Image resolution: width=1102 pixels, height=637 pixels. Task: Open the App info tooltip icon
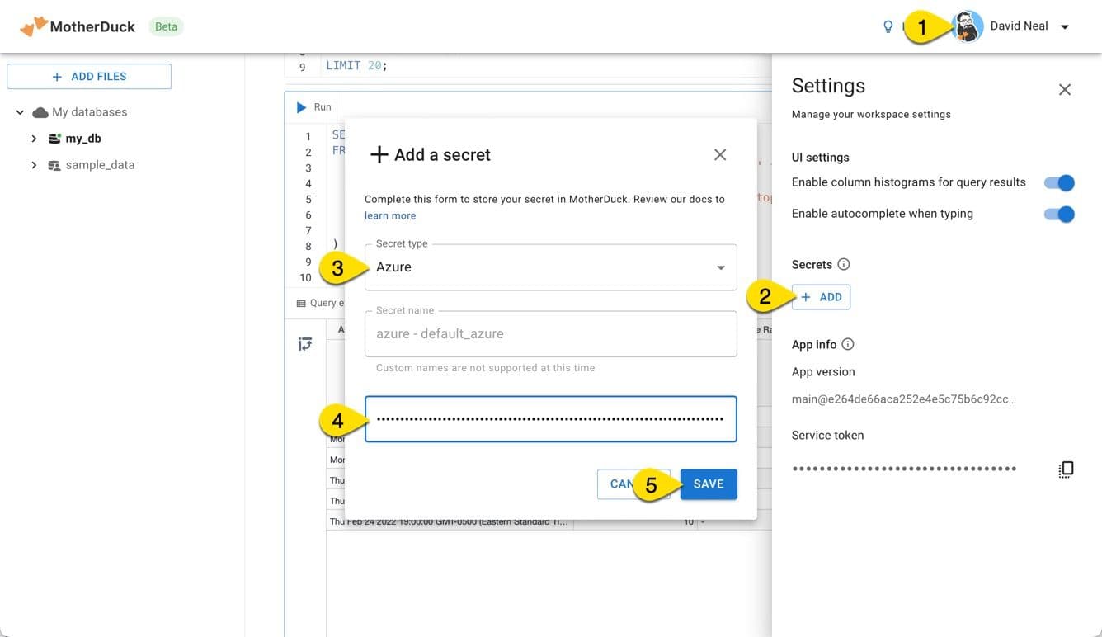850,344
